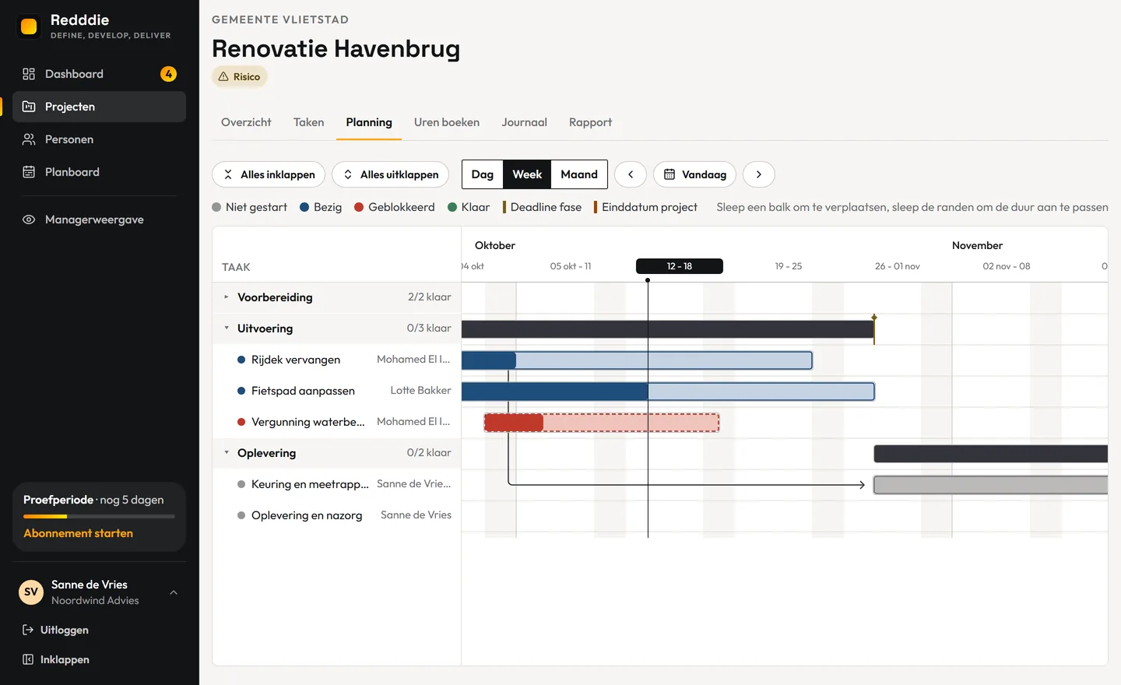Open the Taken tab
This screenshot has width=1121, height=685.
pyautogui.click(x=309, y=122)
